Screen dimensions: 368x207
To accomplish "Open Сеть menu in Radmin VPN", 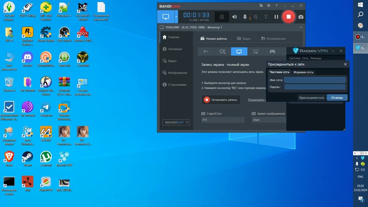I will (x=305, y=58).
